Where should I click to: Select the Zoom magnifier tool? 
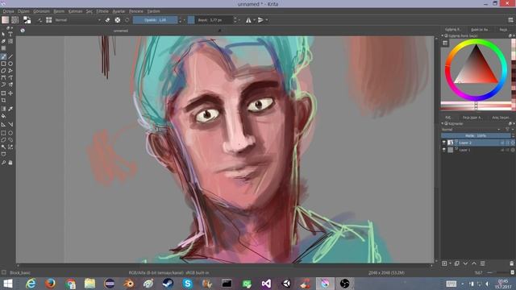(3, 163)
